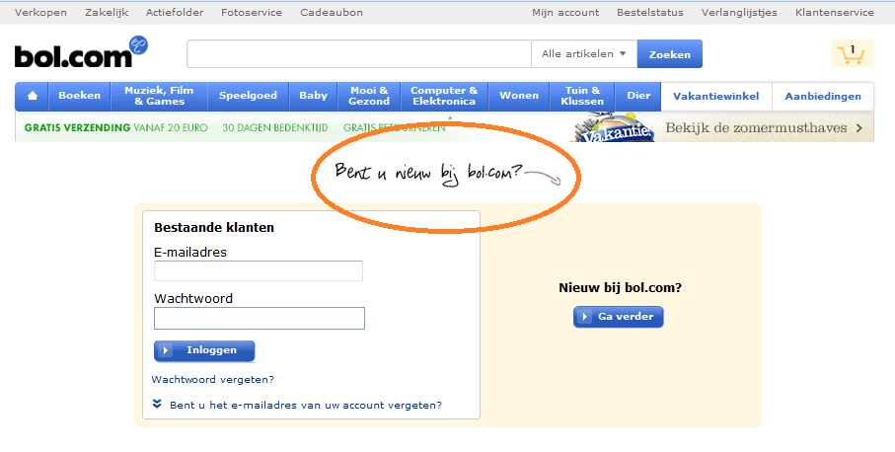Open the Fotoservice link
This screenshot has width=895, height=452.
click(252, 13)
